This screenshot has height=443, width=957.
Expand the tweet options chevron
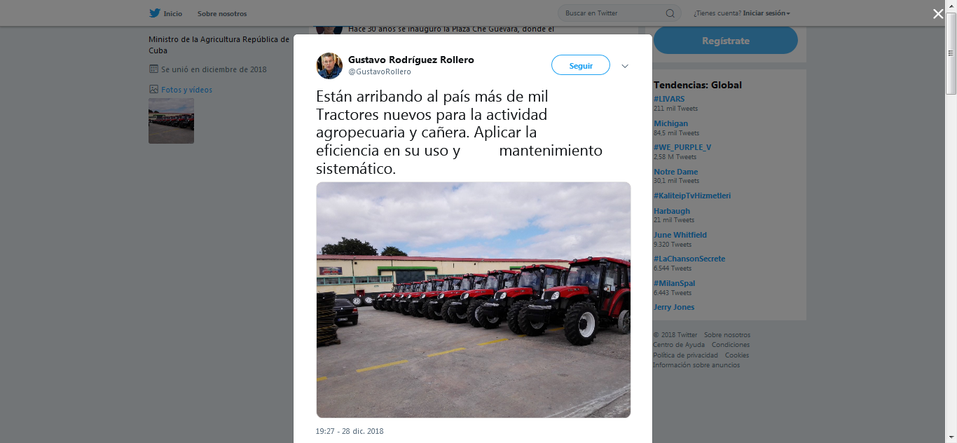[625, 66]
